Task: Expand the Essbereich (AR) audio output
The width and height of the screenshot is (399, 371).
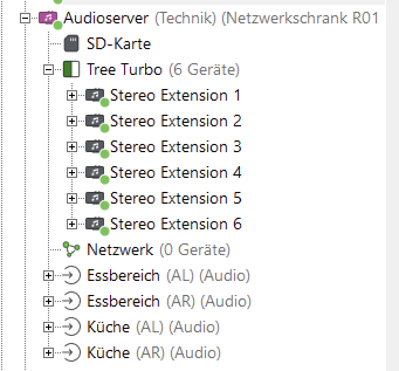Action: tap(49, 301)
